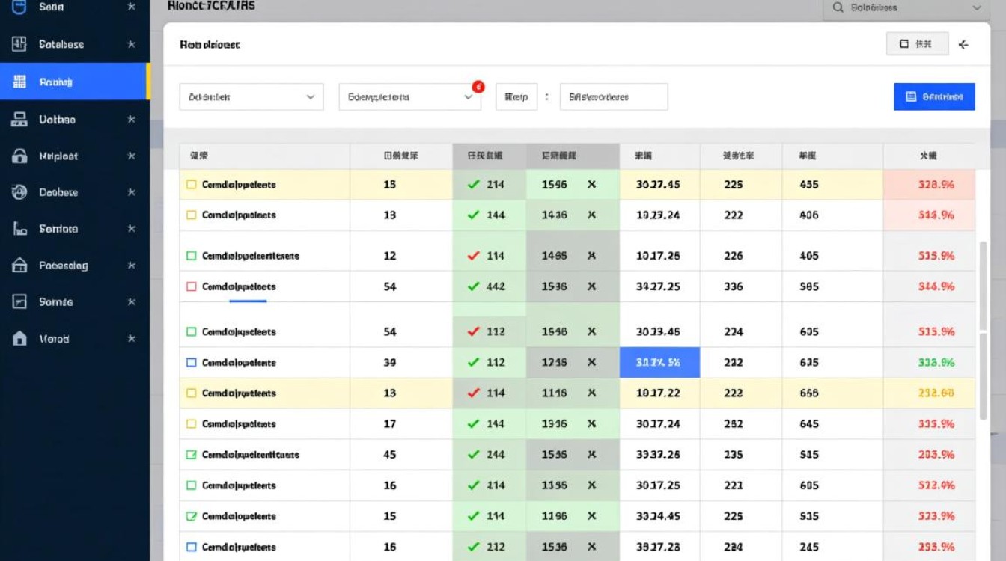Click the X next to Daobsee
Viewport: 1006px width, 561px height.
(132, 192)
